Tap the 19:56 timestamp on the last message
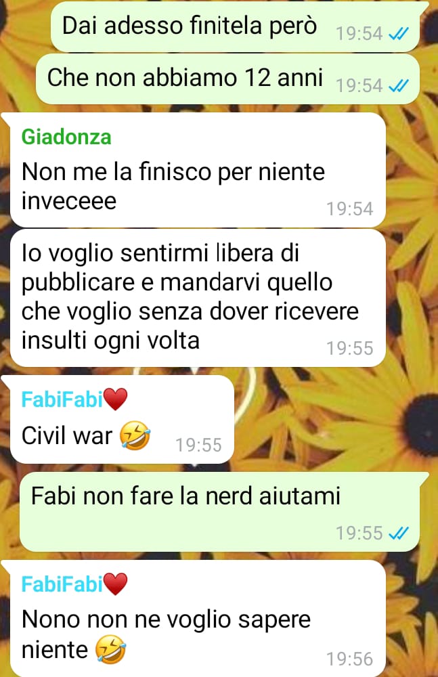This screenshot has width=438, height=677. coord(349,659)
